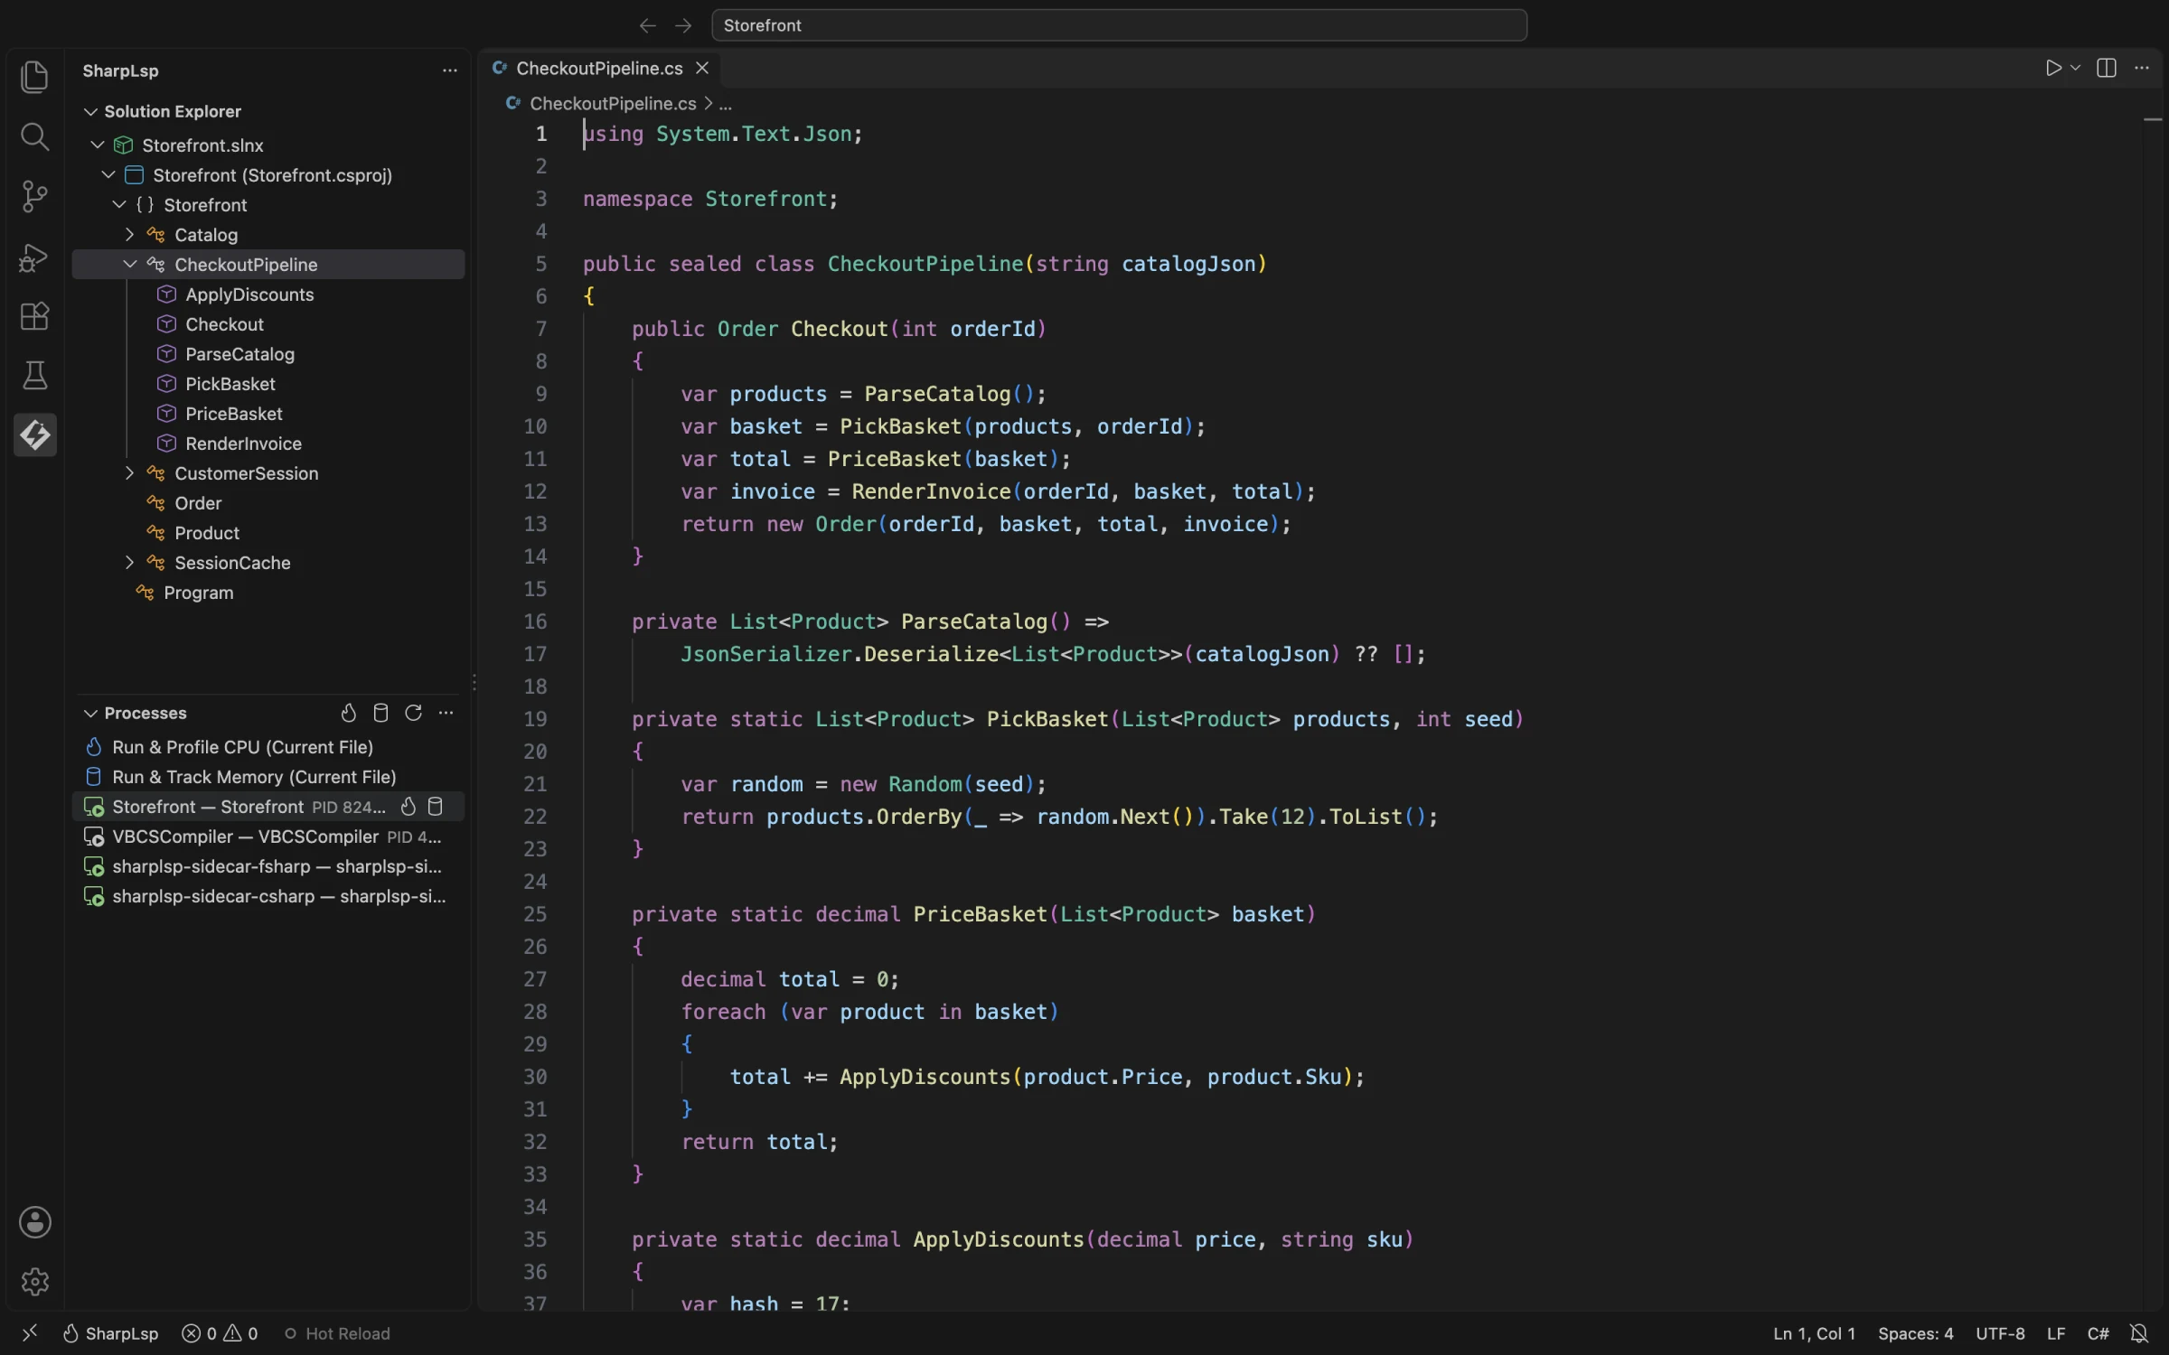Collapse the Processes section
The image size is (2169, 1355).
tap(90, 714)
